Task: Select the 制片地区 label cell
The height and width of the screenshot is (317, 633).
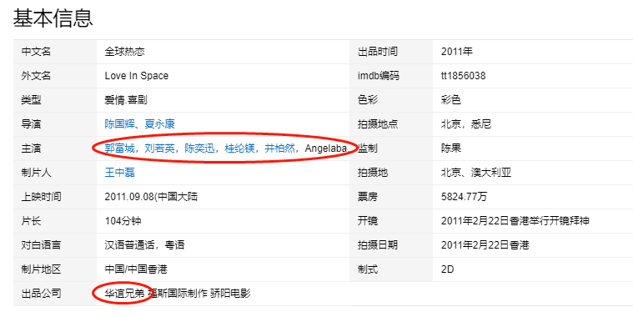Action: pos(55,269)
